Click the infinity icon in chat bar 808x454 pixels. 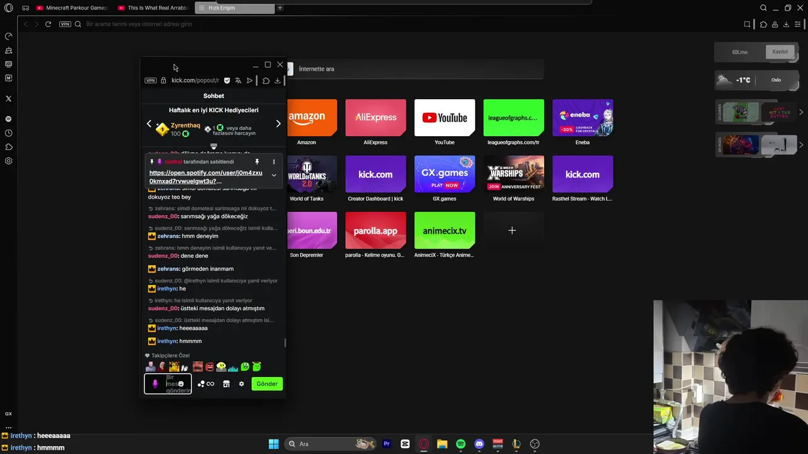click(211, 384)
